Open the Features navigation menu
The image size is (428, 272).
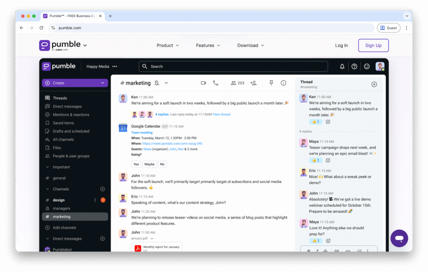[x=208, y=45]
